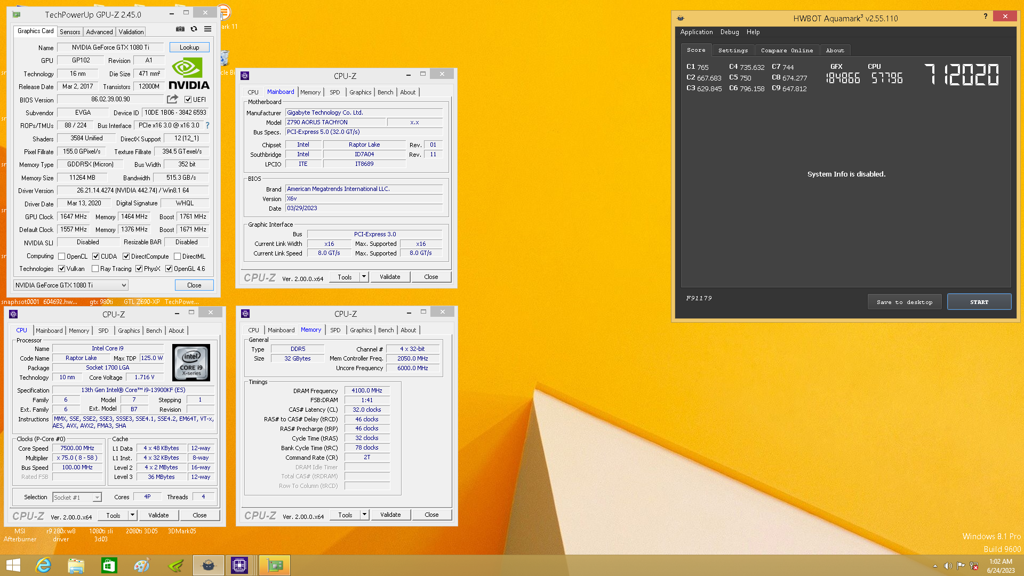Toggle the PhysX checkbox
This screenshot has width=1024, height=576.
pyautogui.click(x=139, y=269)
